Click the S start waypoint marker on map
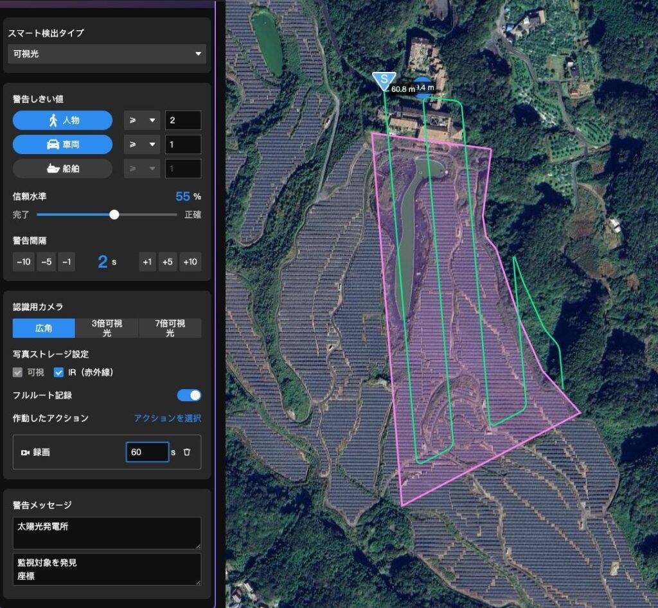 click(384, 80)
